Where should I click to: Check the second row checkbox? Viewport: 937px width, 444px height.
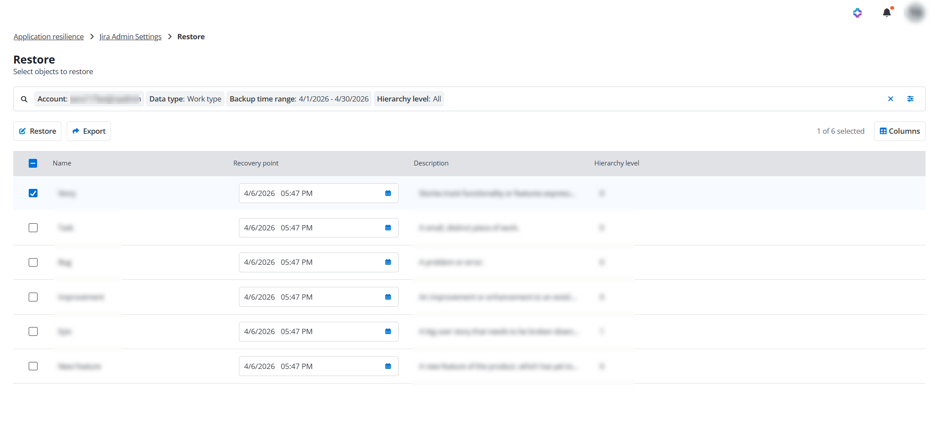point(33,228)
